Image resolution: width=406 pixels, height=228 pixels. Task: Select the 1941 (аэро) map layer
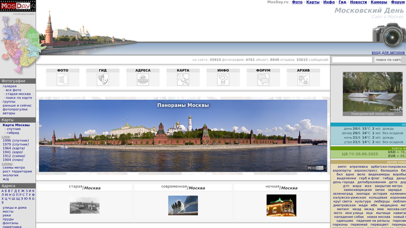[14, 152]
